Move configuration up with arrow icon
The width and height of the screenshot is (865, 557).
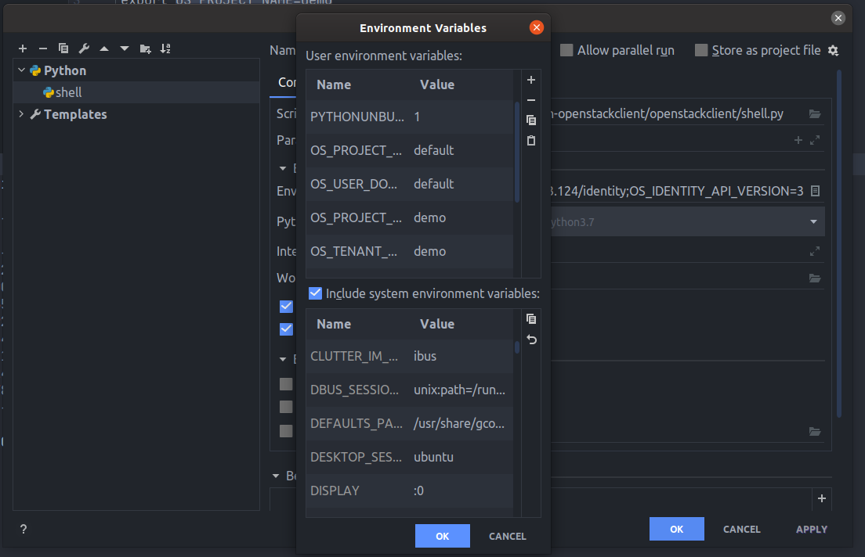point(104,49)
